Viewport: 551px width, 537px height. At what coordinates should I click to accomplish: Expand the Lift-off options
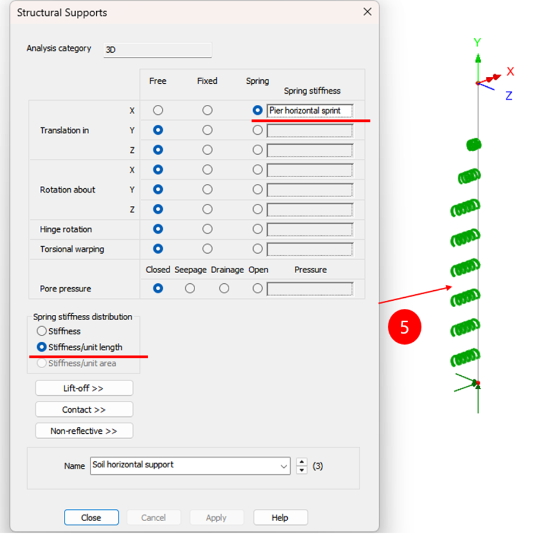click(x=84, y=388)
